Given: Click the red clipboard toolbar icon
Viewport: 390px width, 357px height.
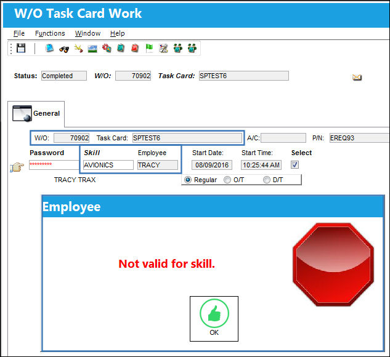Looking at the screenshot, I should click(x=135, y=48).
